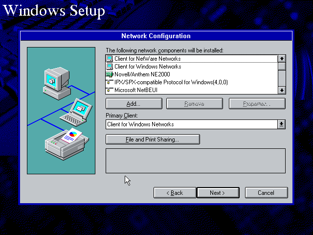Click the component list scroll up arrow

282,59
